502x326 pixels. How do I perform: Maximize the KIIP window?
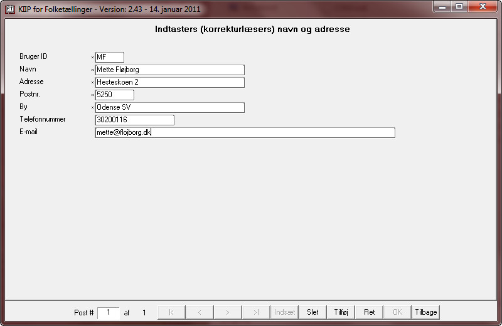point(459,6)
